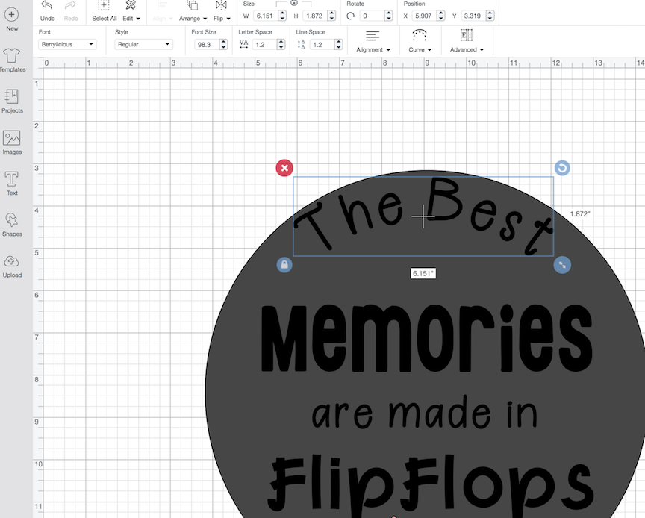Screen dimensions: 645x518
Task: Open the Arrange dropdown menu
Action: point(193,11)
